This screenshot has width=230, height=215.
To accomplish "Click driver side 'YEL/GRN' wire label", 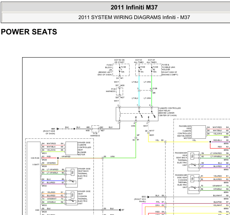I will tap(51, 150).
